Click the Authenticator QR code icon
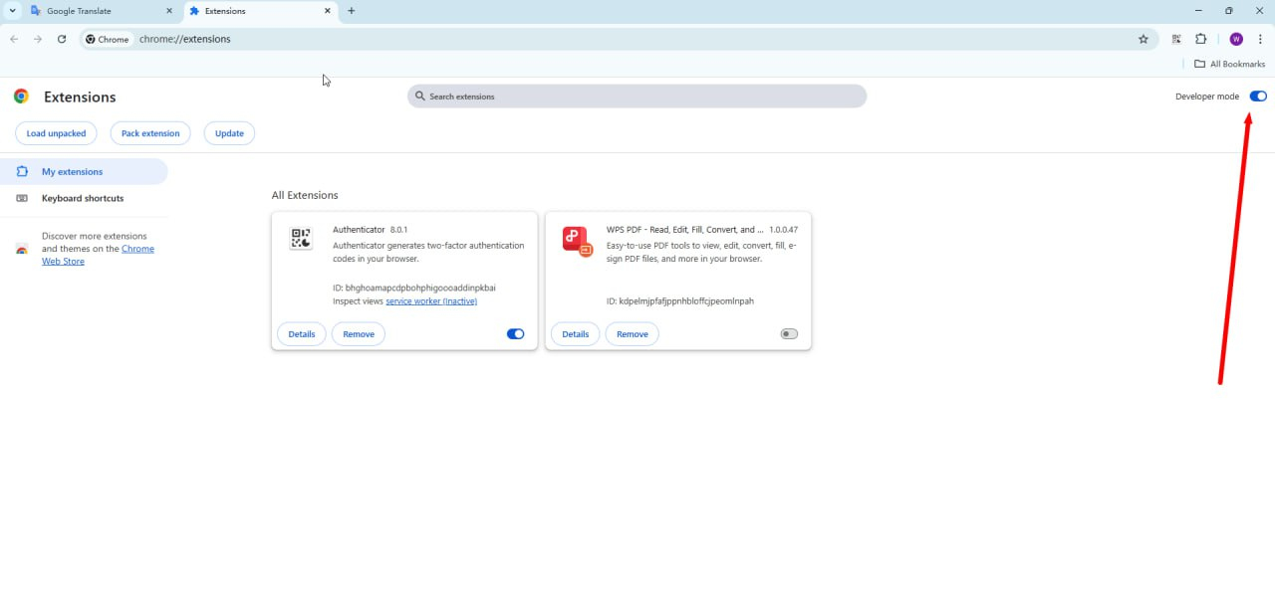1275x591 pixels. click(301, 239)
